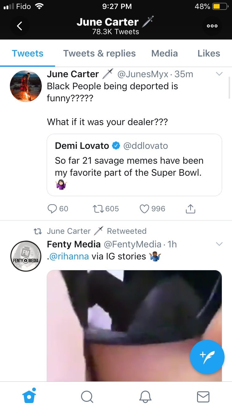Image resolution: width=232 pixels, height=412 pixels.
Task: Switch to the Media tab
Action: click(x=164, y=53)
